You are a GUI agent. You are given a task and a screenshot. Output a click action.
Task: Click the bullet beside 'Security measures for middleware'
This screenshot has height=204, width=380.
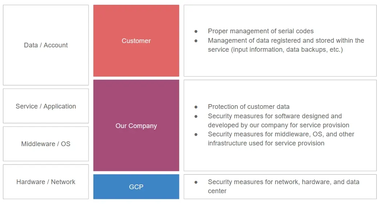(x=196, y=134)
